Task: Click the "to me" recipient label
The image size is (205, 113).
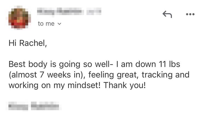Action: tap(46, 24)
